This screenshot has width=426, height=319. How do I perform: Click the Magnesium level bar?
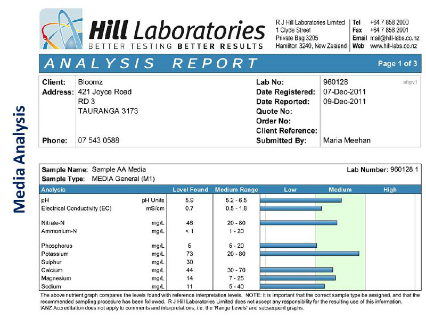[298, 278]
